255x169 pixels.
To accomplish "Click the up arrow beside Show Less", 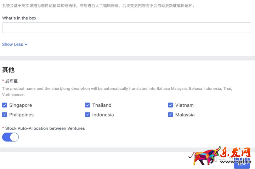I will (26, 45).
